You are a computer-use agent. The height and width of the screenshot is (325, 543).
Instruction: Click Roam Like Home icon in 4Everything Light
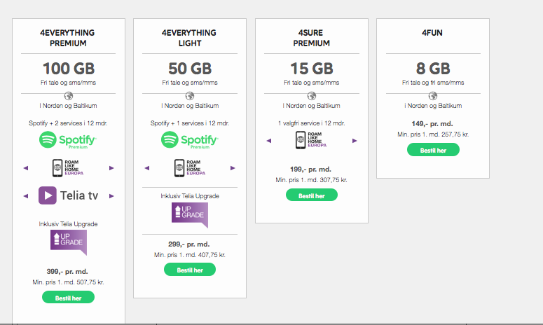(190, 168)
